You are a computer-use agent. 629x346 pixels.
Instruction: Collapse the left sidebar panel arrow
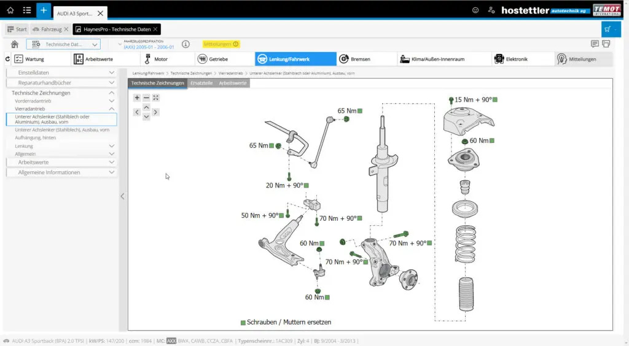[122, 196]
